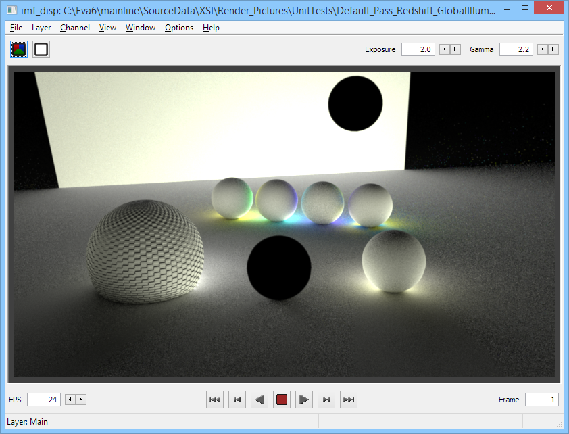Viewport: 569px width, 434px height.
Task: Increase Exposure with the right arrow
Action: 455,49
